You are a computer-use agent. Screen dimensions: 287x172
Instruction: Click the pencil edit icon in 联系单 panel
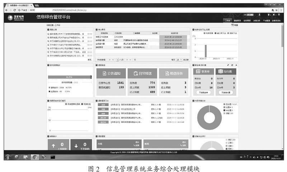click(228, 65)
